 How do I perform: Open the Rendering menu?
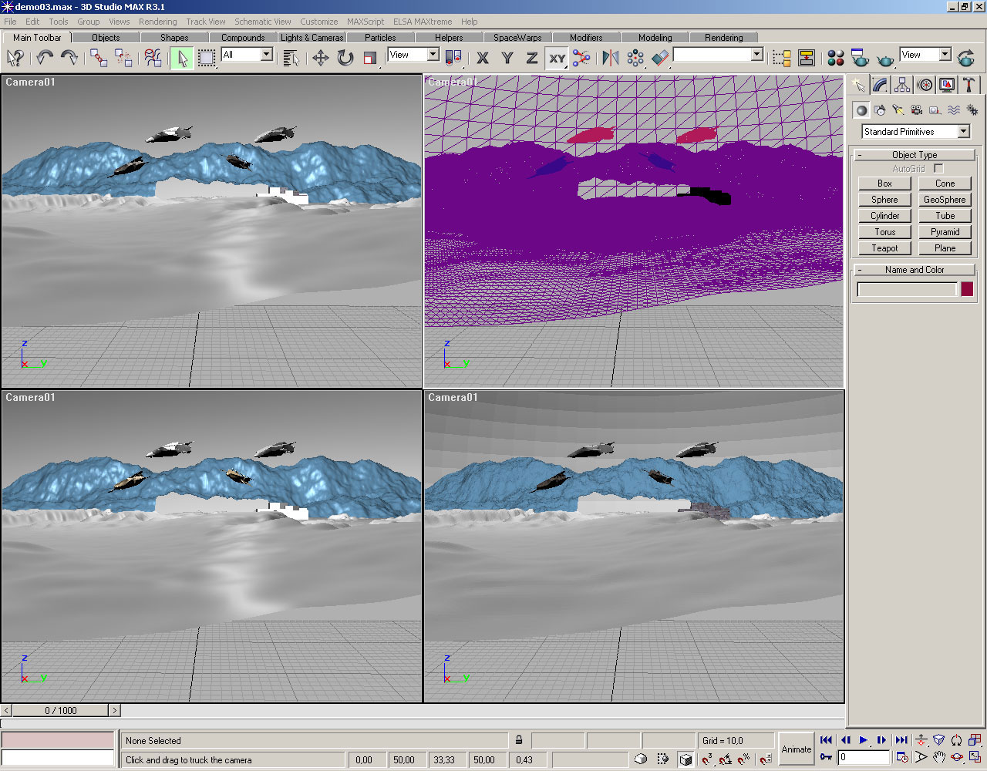(157, 22)
